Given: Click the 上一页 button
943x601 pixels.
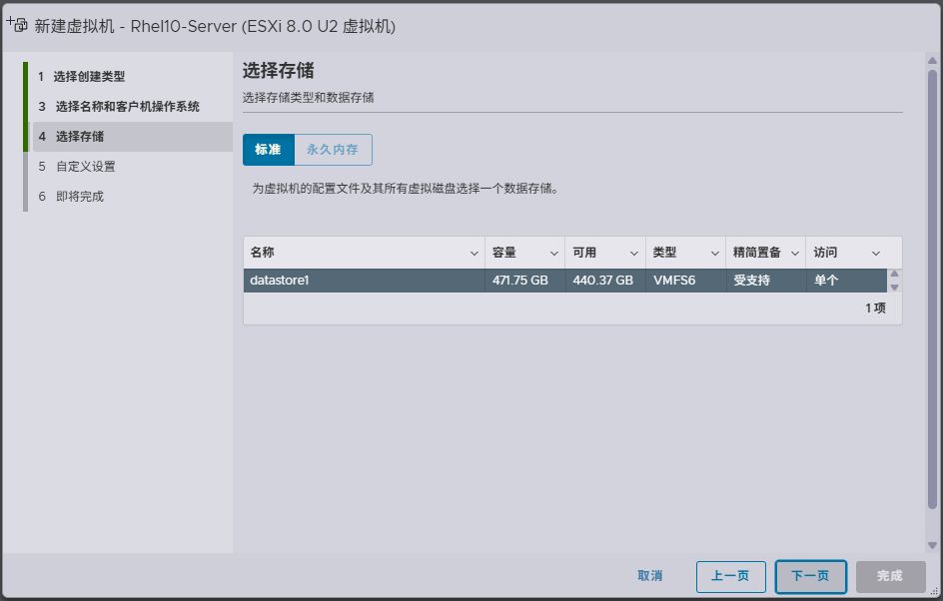Looking at the screenshot, I should pyautogui.click(x=730, y=576).
